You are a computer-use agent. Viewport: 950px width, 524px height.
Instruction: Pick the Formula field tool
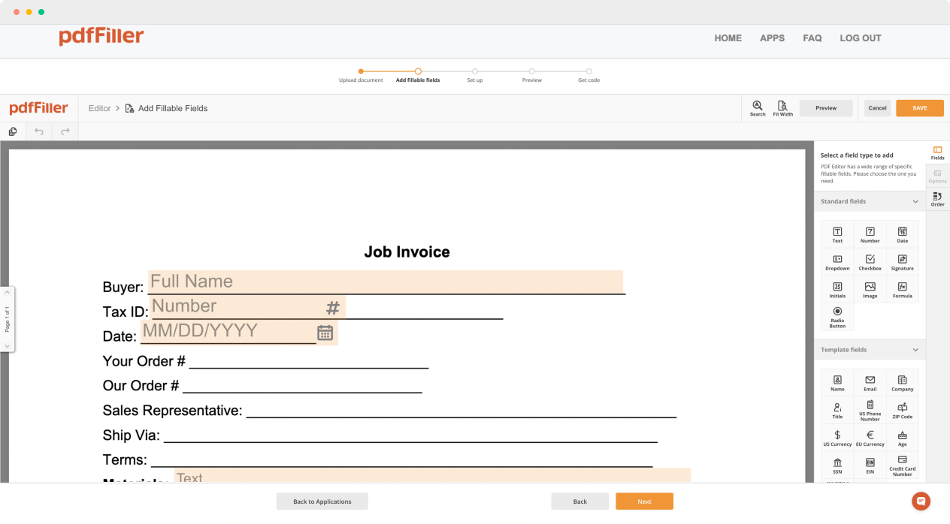902,290
